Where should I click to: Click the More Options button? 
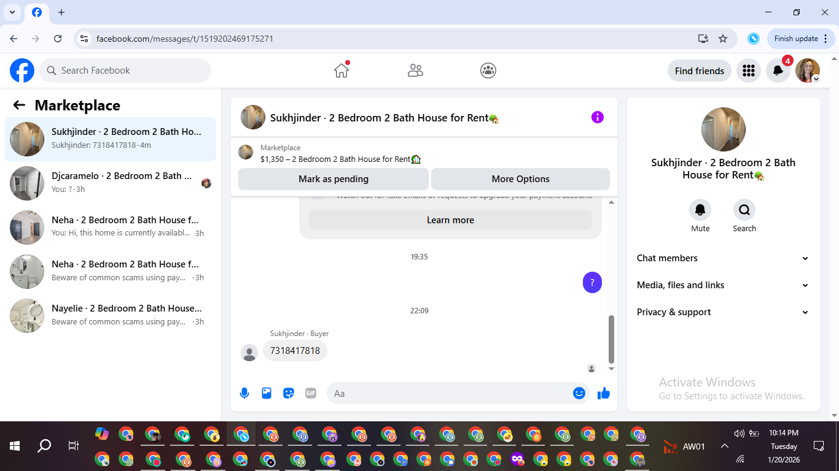click(x=521, y=179)
